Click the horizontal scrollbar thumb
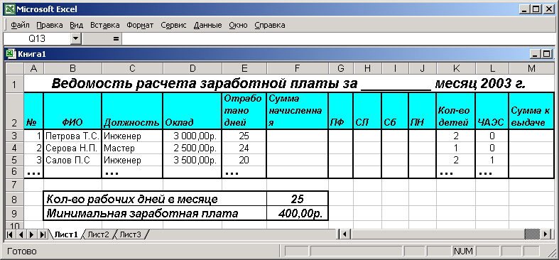The width and height of the screenshot is (559, 260). [x=533, y=234]
